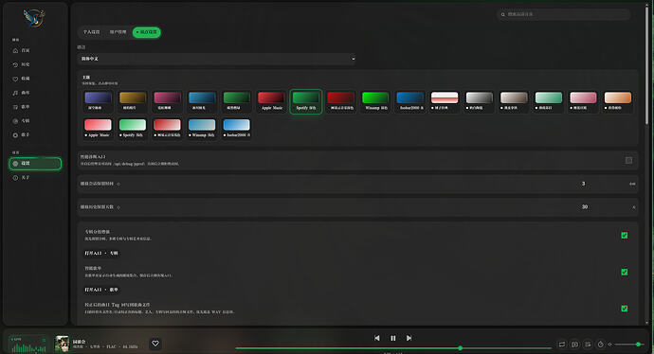Click the info icon beside the session retention label
Image resolution: width=654 pixels, height=354 pixels.
point(118,184)
